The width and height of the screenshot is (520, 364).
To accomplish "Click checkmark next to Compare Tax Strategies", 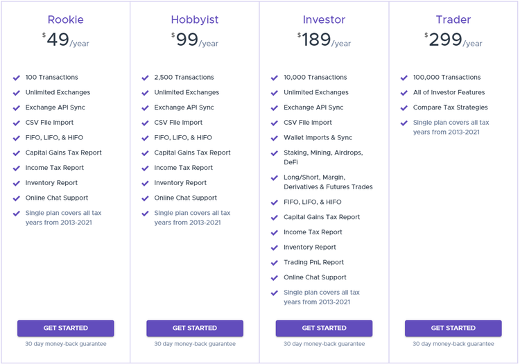I will click(x=404, y=107).
